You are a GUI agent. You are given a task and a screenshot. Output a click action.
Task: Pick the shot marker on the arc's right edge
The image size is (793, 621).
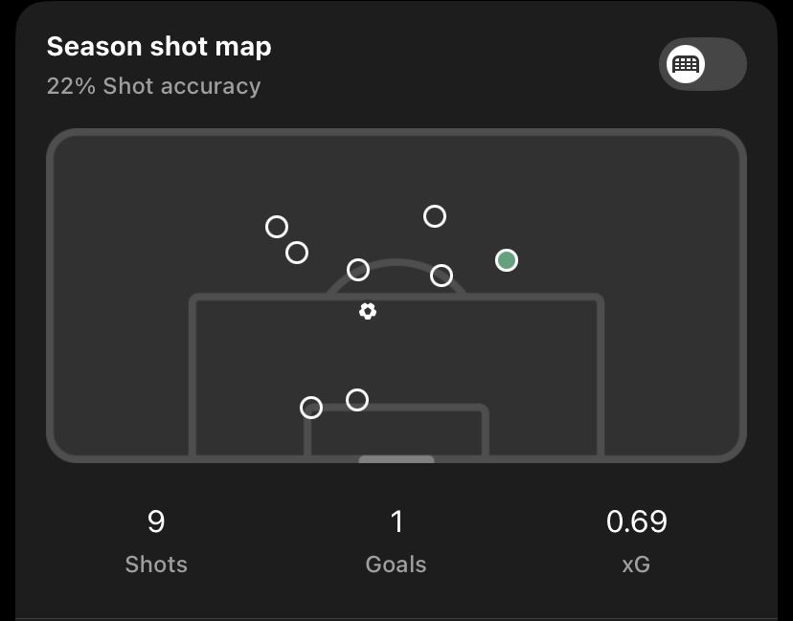(x=442, y=276)
